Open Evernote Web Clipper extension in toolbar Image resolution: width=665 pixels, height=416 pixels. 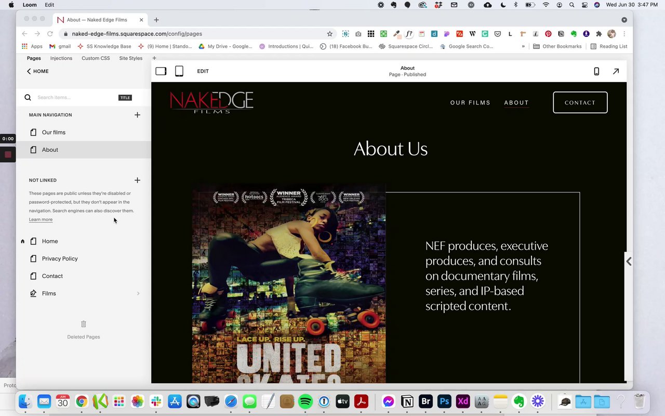click(574, 34)
